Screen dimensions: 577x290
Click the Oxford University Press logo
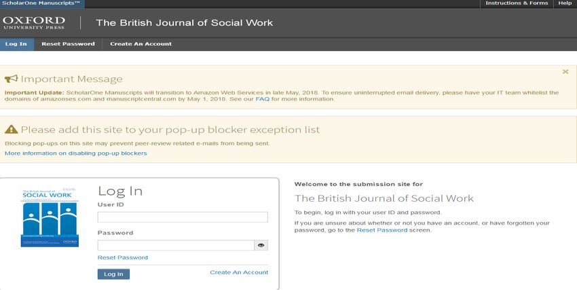[x=34, y=23]
